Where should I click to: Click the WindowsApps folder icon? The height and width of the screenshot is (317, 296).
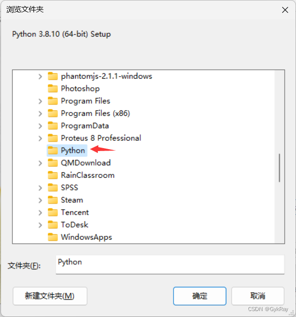pos(53,237)
